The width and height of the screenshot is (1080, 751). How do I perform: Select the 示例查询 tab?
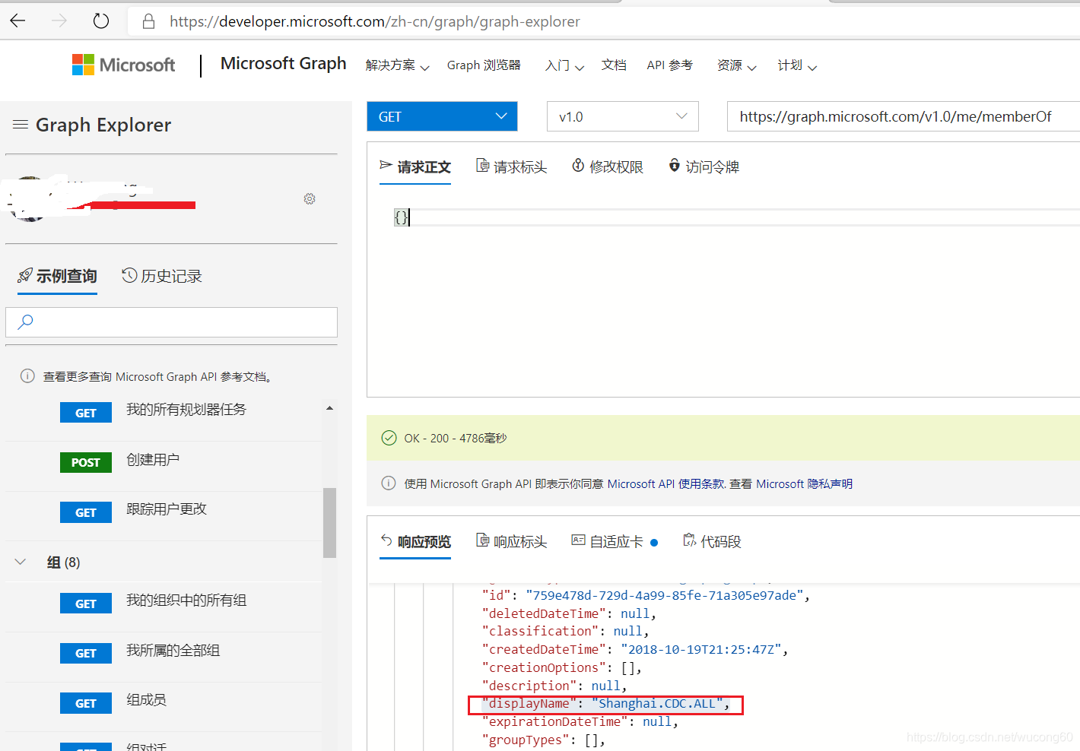point(57,276)
